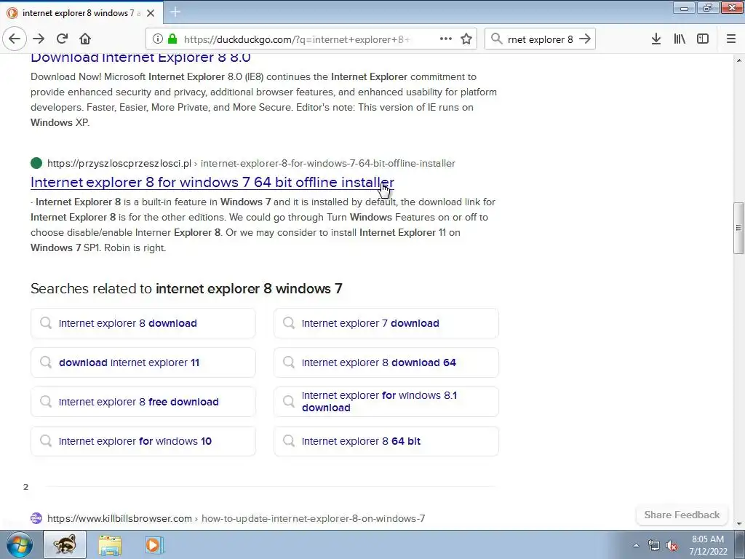Search related 'internet explorer 8 download'

(x=143, y=323)
